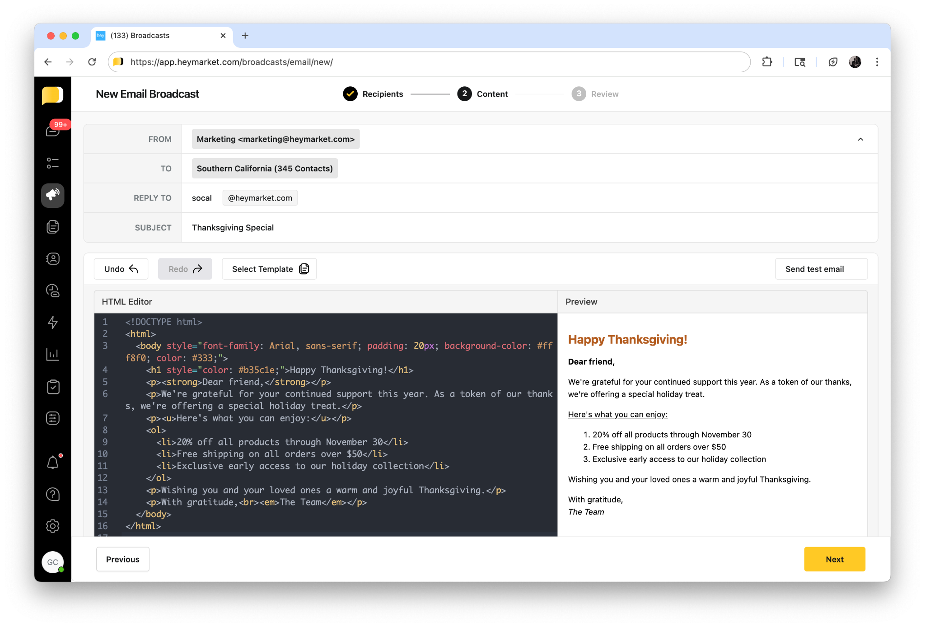The width and height of the screenshot is (925, 627).
Task: Click the Next button
Action: click(x=834, y=559)
